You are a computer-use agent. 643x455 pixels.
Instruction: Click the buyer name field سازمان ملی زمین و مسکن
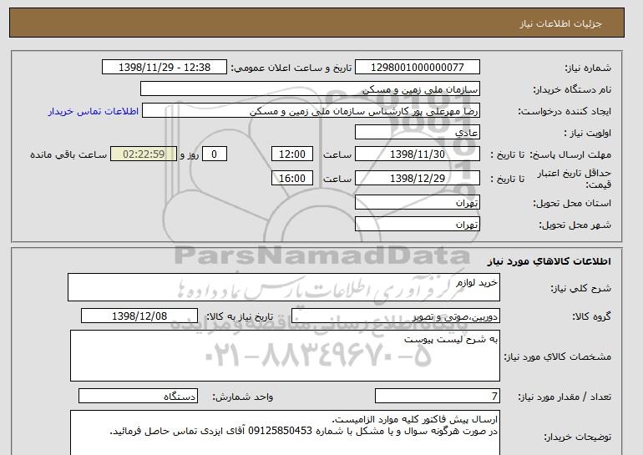pyautogui.click(x=310, y=89)
